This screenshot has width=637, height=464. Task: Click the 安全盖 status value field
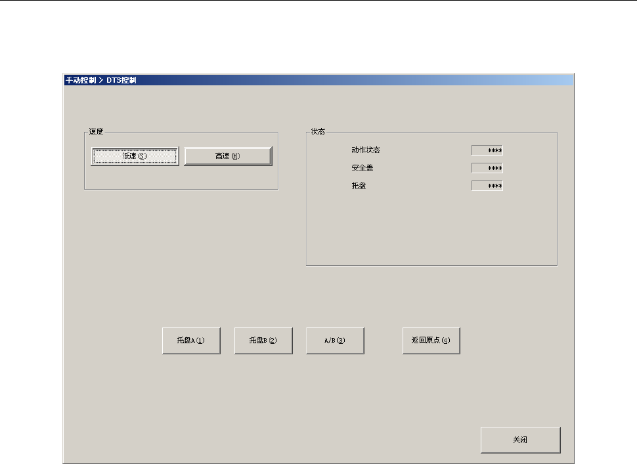point(487,168)
